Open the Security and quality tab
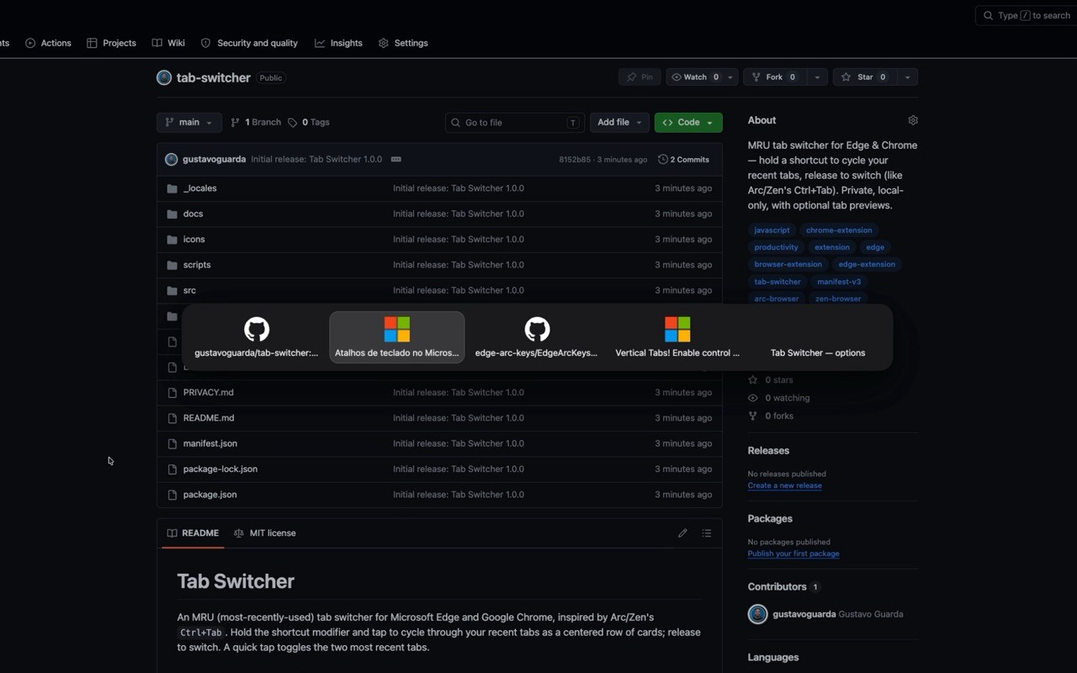The width and height of the screenshot is (1077, 673). [x=249, y=43]
